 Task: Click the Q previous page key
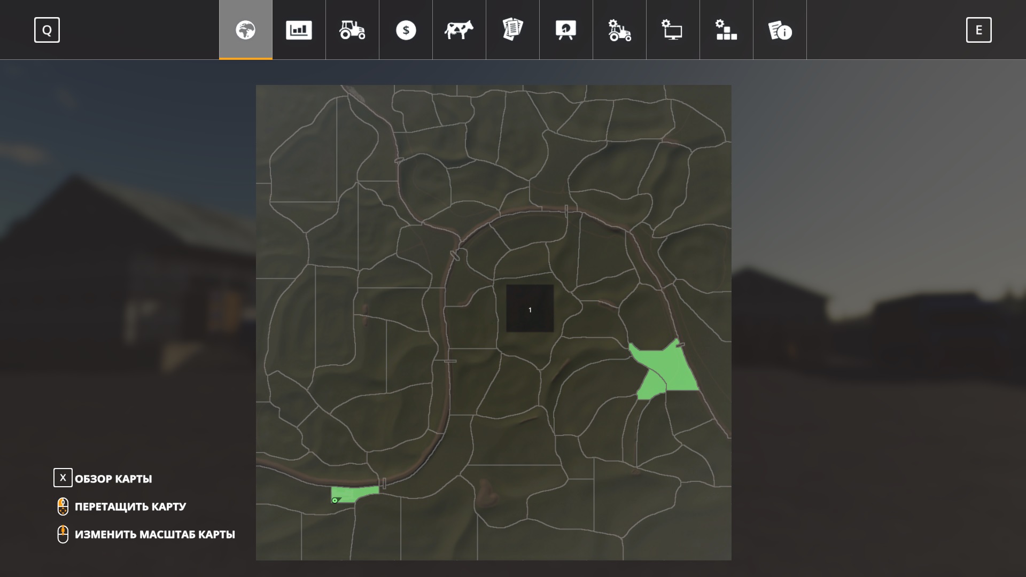click(x=47, y=30)
